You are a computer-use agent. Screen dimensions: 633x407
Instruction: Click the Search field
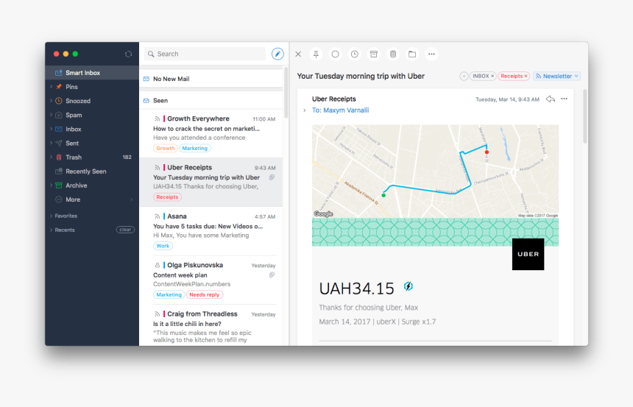point(205,54)
